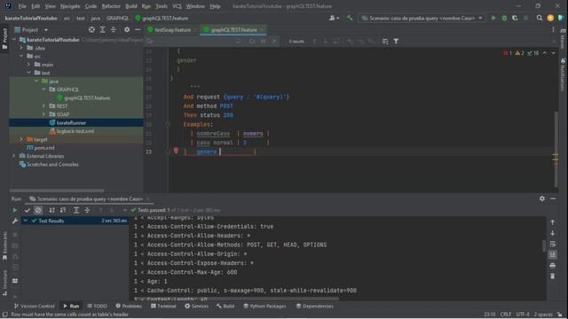Open Project panel gear options
This screenshot has height=319, width=568.
pyautogui.click(x=127, y=29)
